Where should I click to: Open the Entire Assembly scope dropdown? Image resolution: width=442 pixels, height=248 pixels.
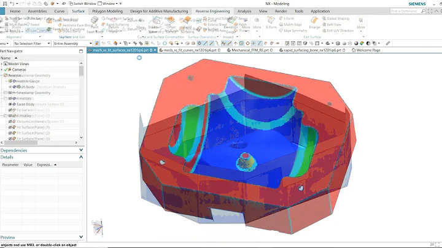click(72, 44)
